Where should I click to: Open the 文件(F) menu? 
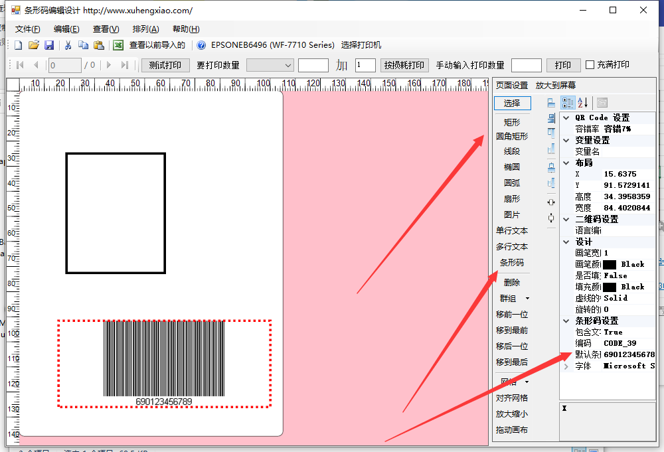point(27,29)
